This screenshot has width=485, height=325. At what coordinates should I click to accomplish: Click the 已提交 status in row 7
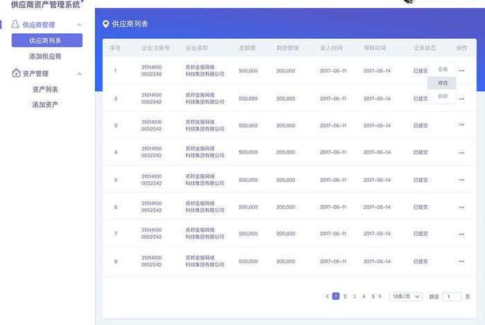click(x=421, y=234)
